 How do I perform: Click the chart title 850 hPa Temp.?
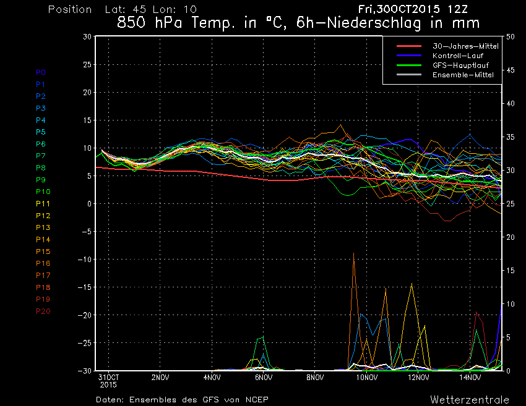(x=298, y=23)
